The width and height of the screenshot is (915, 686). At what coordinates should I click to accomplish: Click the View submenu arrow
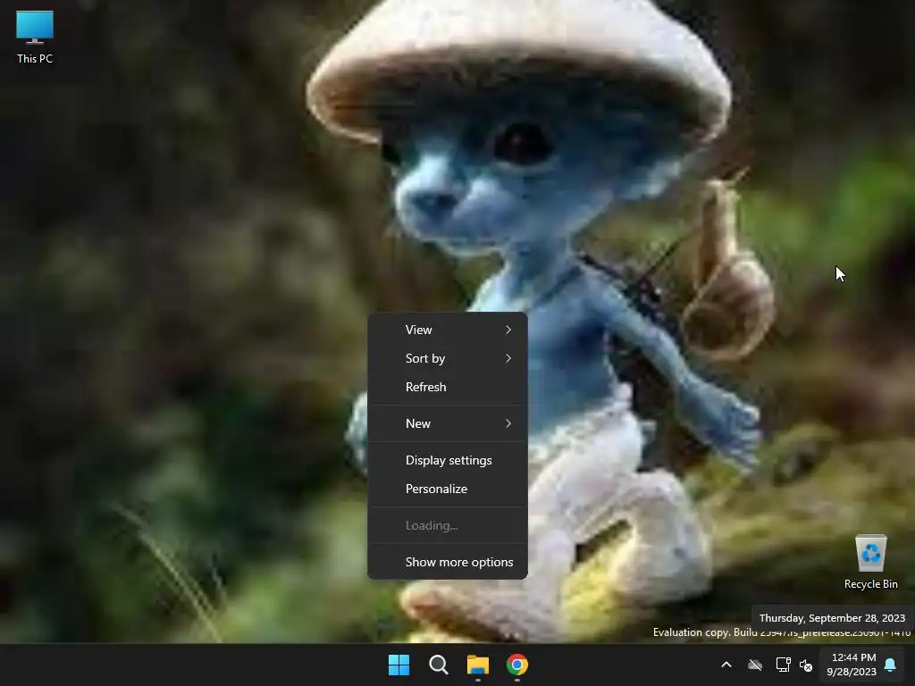(x=508, y=330)
